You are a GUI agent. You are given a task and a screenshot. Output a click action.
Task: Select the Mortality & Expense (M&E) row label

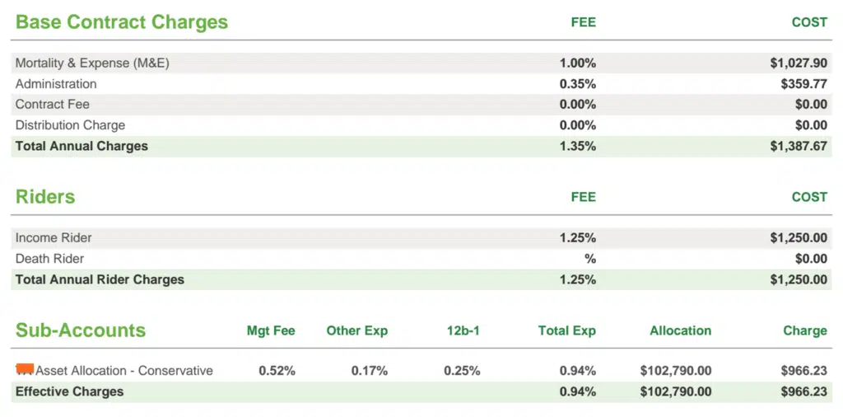pyautogui.click(x=92, y=63)
